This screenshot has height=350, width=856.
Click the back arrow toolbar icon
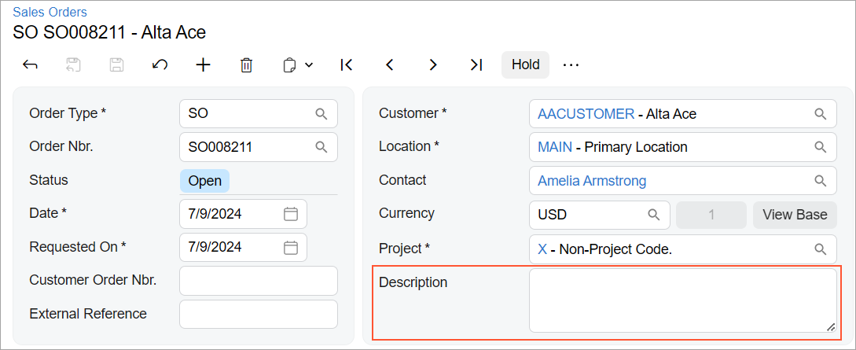tap(31, 64)
